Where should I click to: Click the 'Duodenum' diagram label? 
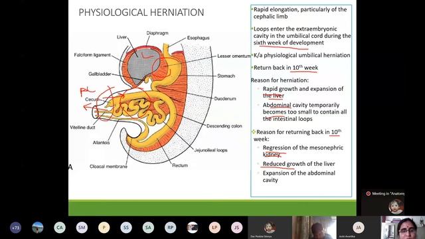click(x=225, y=99)
